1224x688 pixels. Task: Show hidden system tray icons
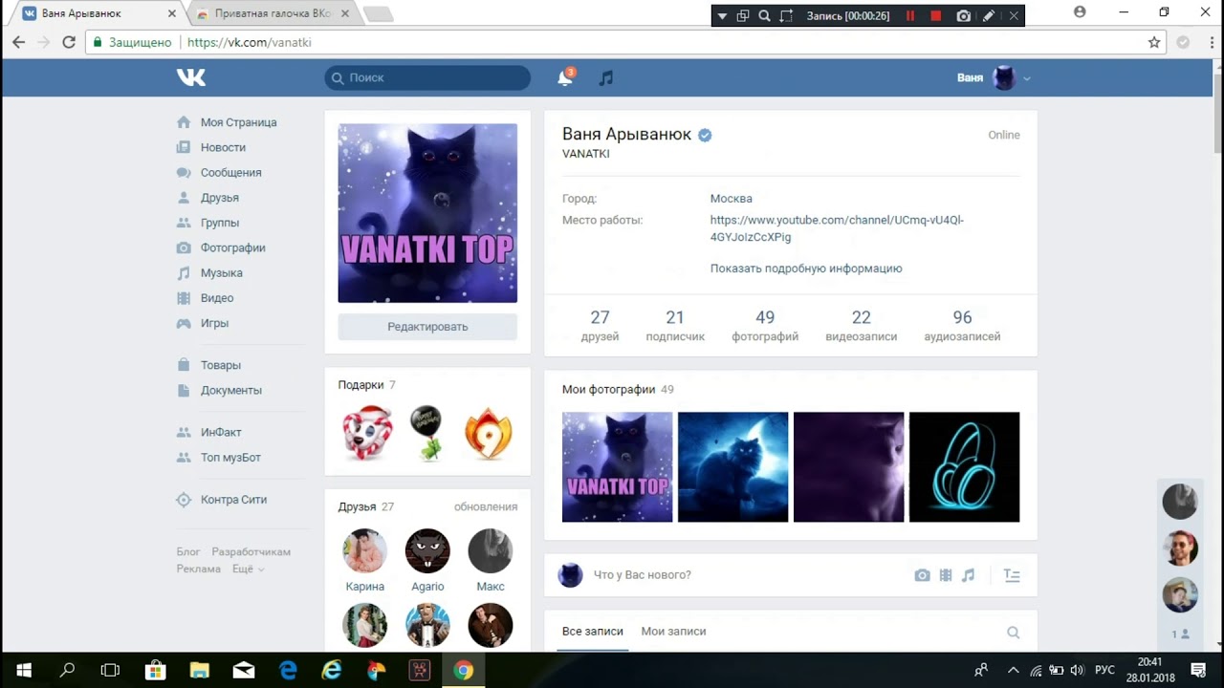pyautogui.click(x=1014, y=670)
